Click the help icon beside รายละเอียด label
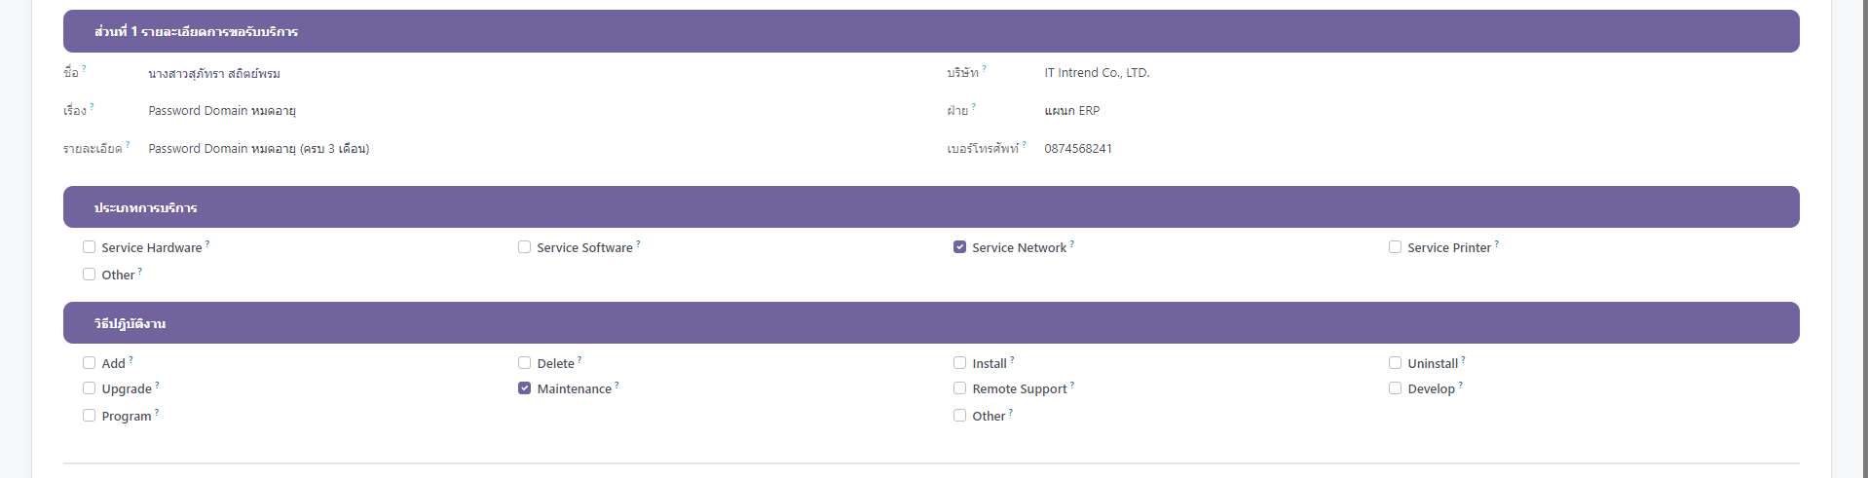 pyautogui.click(x=127, y=144)
